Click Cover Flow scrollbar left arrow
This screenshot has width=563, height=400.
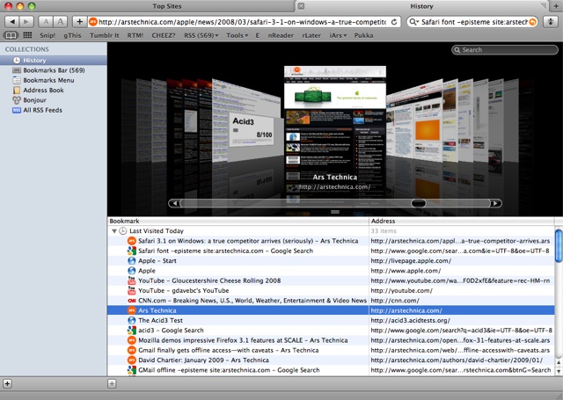[x=174, y=203]
